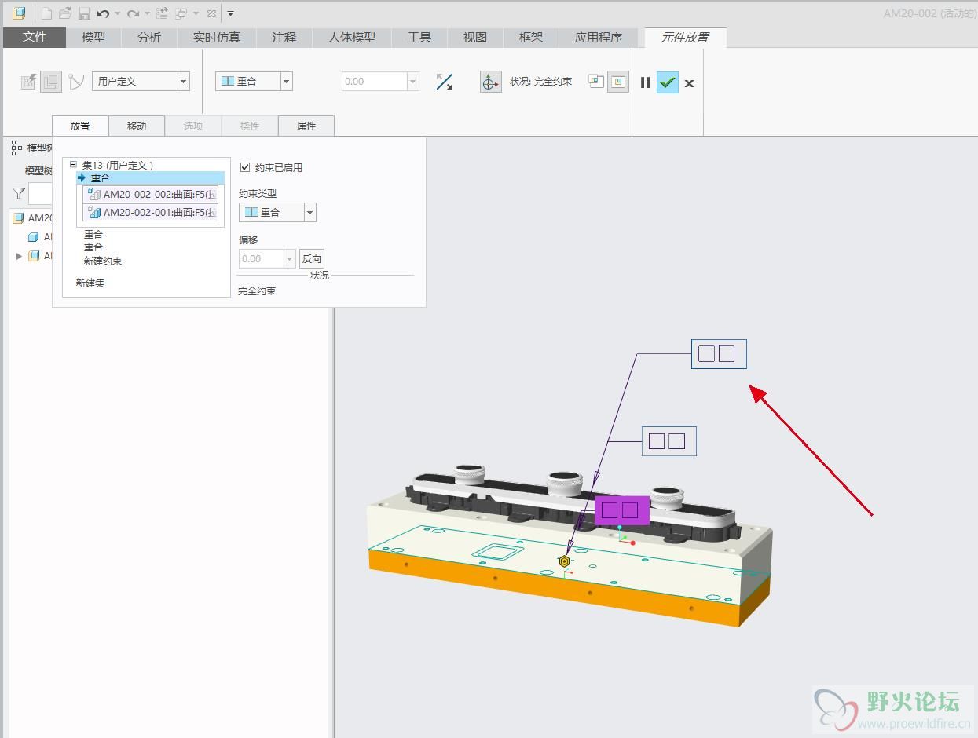Click the model tree filter funnel icon
The height and width of the screenshot is (738, 978).
19,193
